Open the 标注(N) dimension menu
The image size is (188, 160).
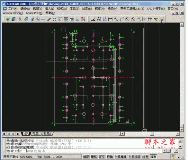pos(100,9)
